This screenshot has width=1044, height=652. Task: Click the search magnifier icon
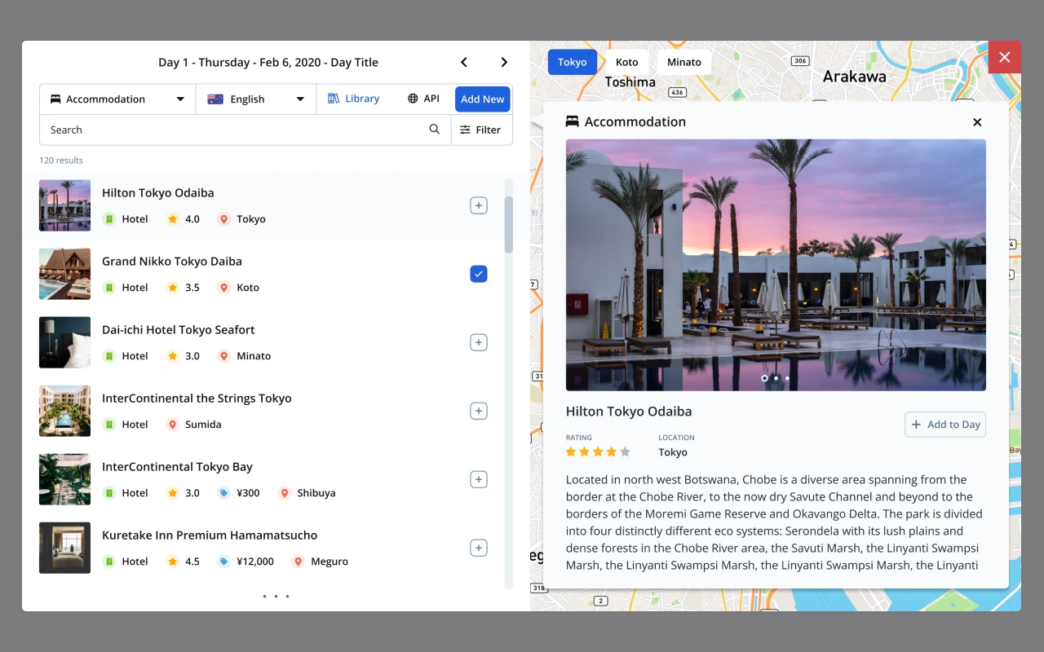435,130
